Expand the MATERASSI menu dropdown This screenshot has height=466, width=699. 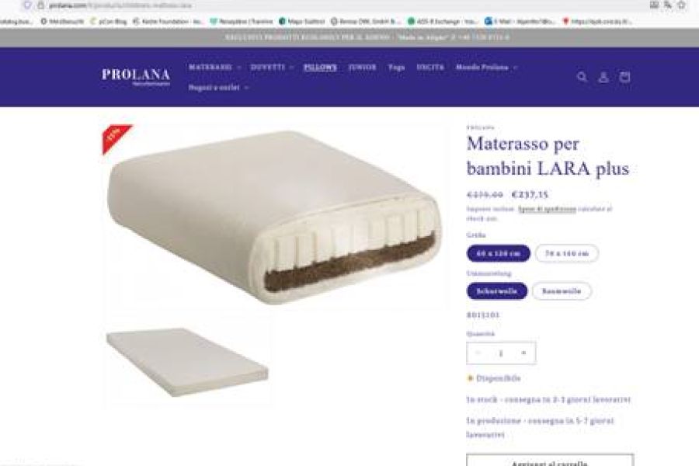(214, 68)
